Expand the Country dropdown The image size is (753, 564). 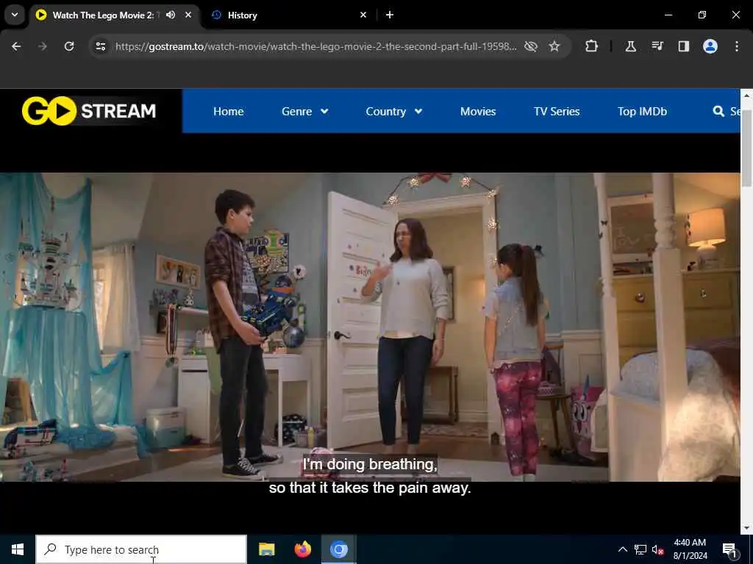(394, 112)
